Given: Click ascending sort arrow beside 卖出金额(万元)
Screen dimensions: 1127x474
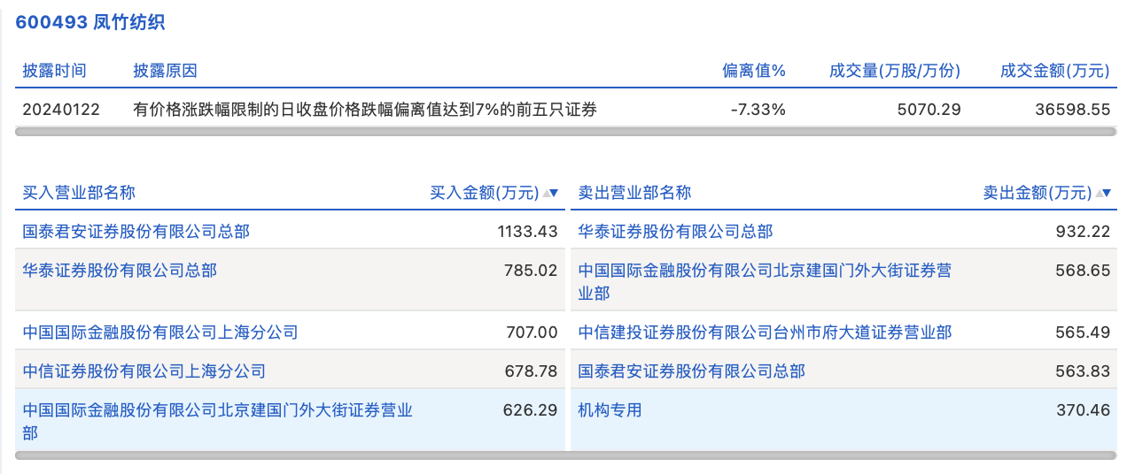Looking at the screenshot, I should point(1099,193).
